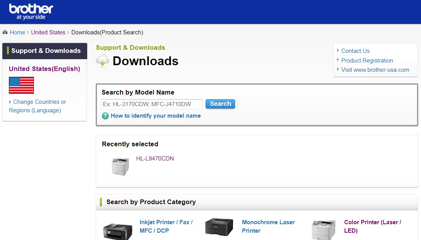Click the color printer category image
This screenshot has height=240, width=421.
click(323, 230)
